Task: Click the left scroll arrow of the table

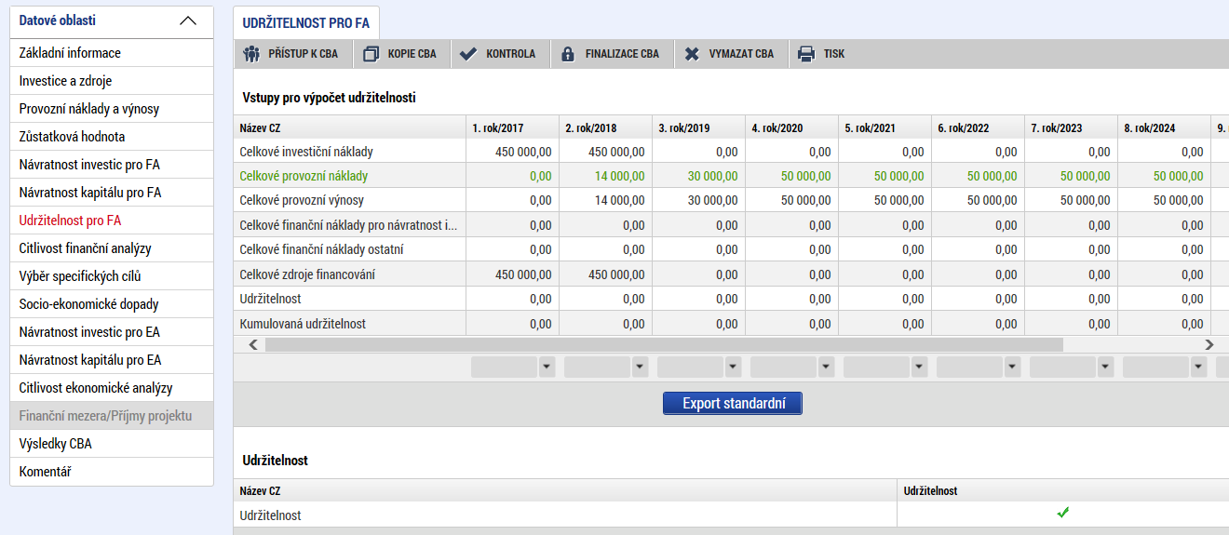Action: point(253,344)
